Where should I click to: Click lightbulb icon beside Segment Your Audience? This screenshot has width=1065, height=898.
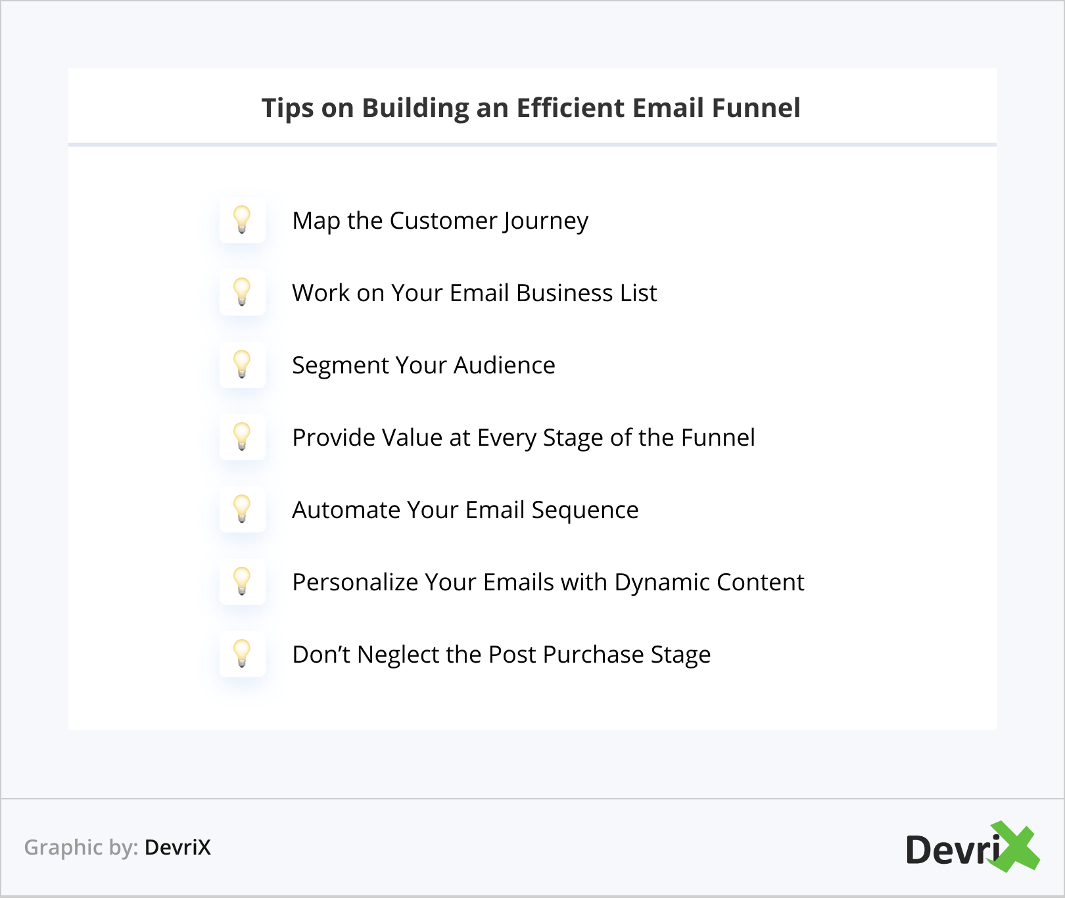(x=242, y=364)
